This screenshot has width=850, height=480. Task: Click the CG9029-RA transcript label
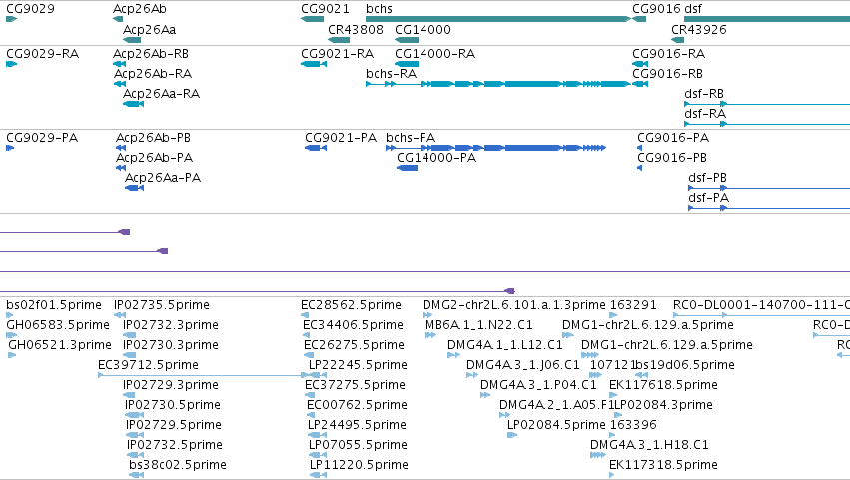(x=42, y=54)
